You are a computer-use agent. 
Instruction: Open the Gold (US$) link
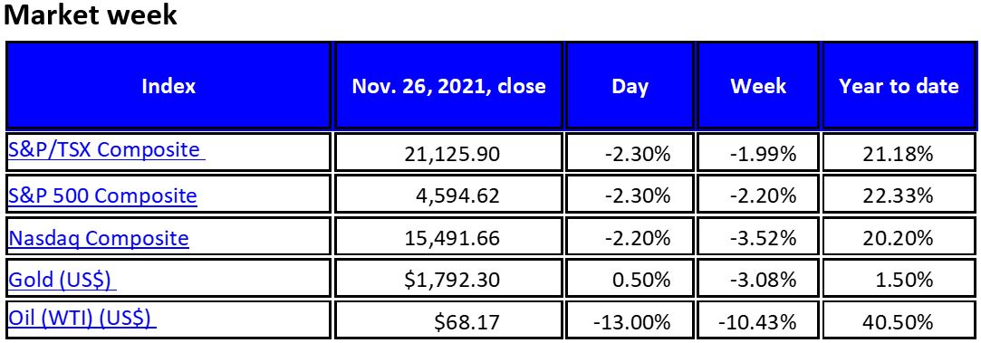62,280
